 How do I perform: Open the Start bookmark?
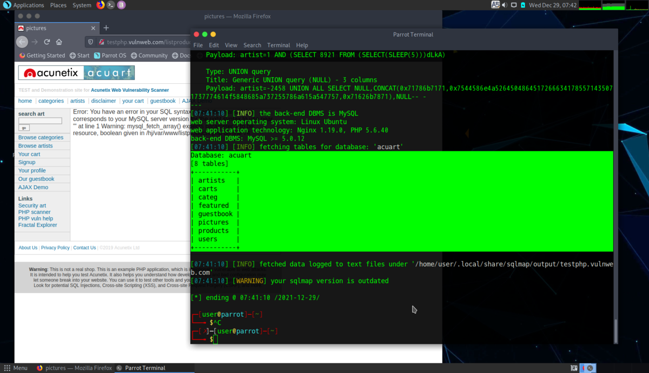point(80,55)
